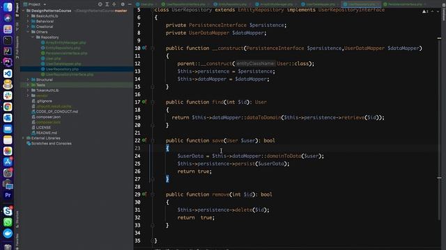Viewport: 446px width, 250px height.
Task: Open PhpStorm from the dock
Action: coord(8,62)
